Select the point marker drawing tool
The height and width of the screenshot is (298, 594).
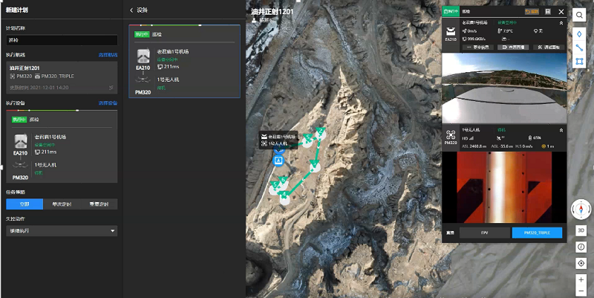click(579, 35)
